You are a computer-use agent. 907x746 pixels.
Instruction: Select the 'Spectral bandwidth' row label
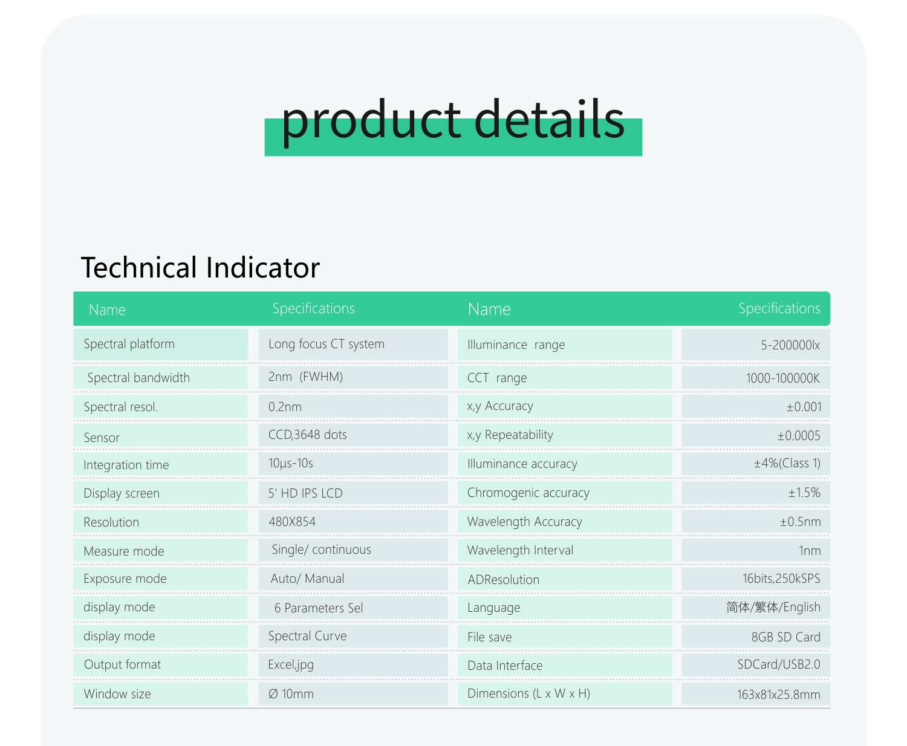[x=138, y=378]
